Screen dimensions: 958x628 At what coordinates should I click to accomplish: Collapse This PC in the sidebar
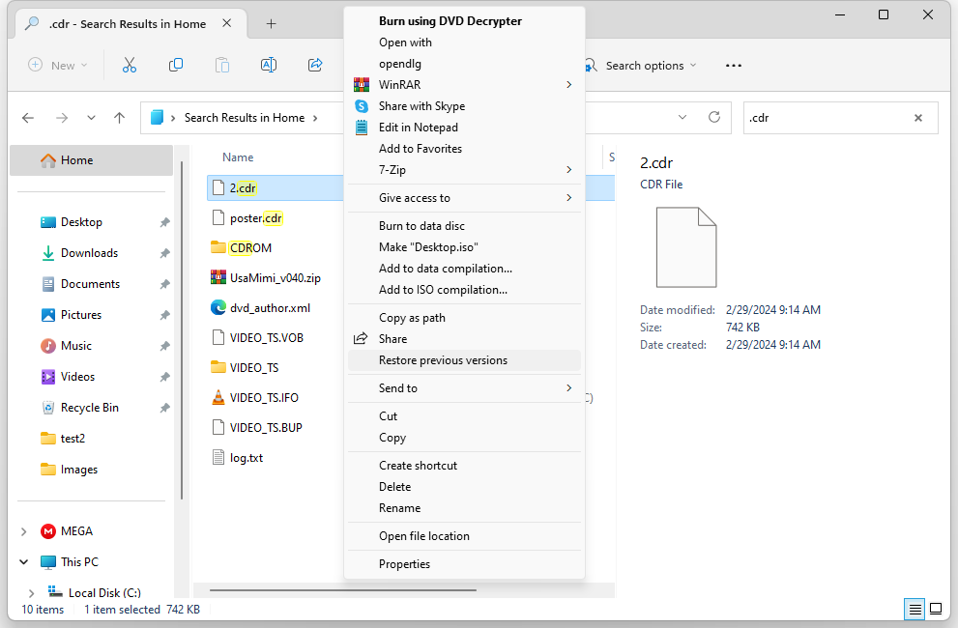[x=22, y=561]
